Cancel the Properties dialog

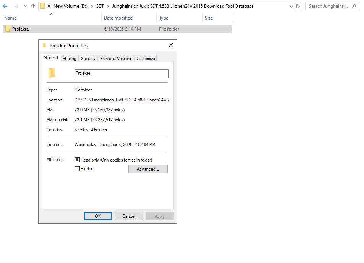[x=129, y=216]
